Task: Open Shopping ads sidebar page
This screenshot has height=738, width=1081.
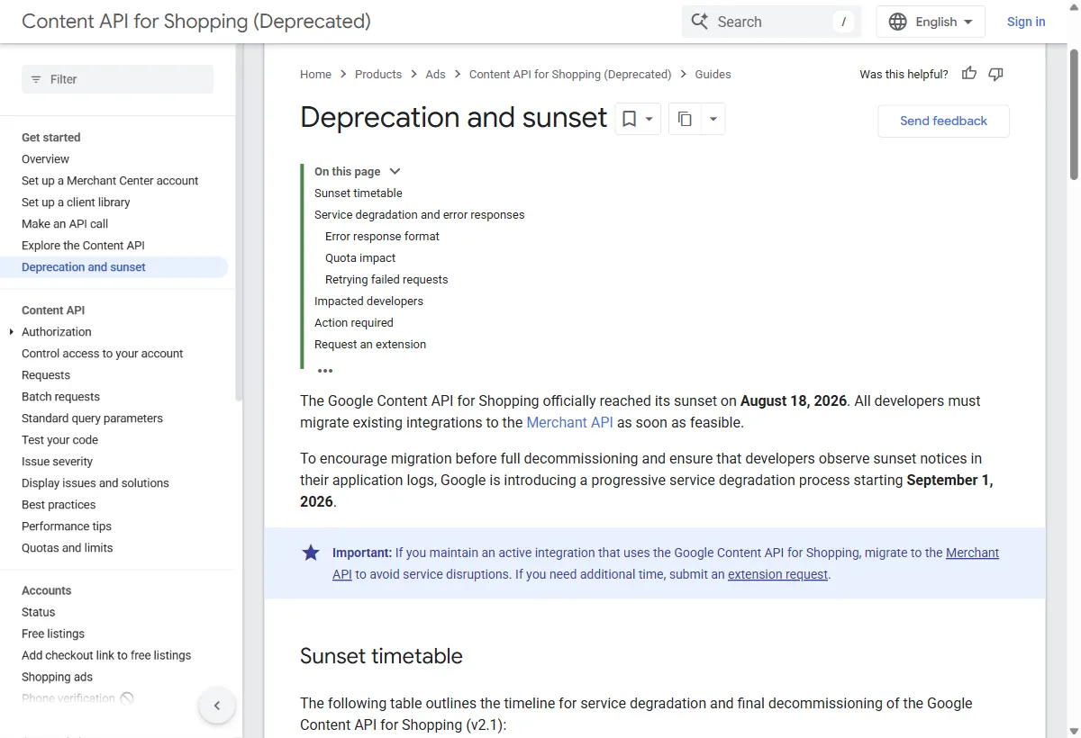Action: pyautogui.click(x=57, y=677)
